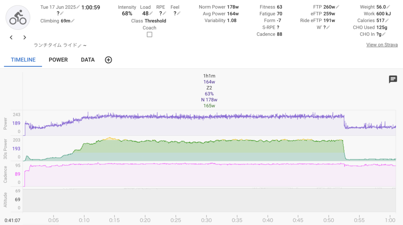This screenshot has width=403, height=225.
Task: Click the 1:00:59 duration text
Action: [x=91, y=7]
